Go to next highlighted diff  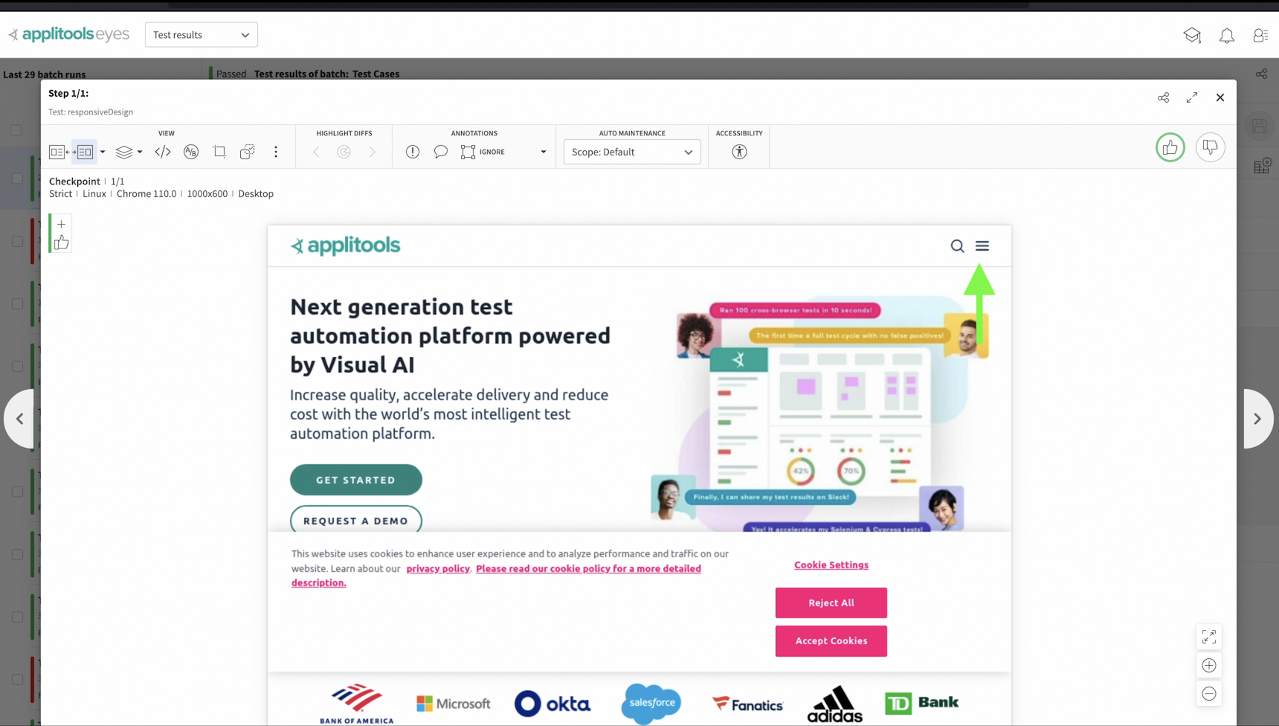point(373,152)
